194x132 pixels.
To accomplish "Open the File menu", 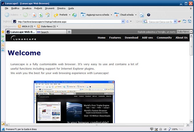I will point(7,8).
